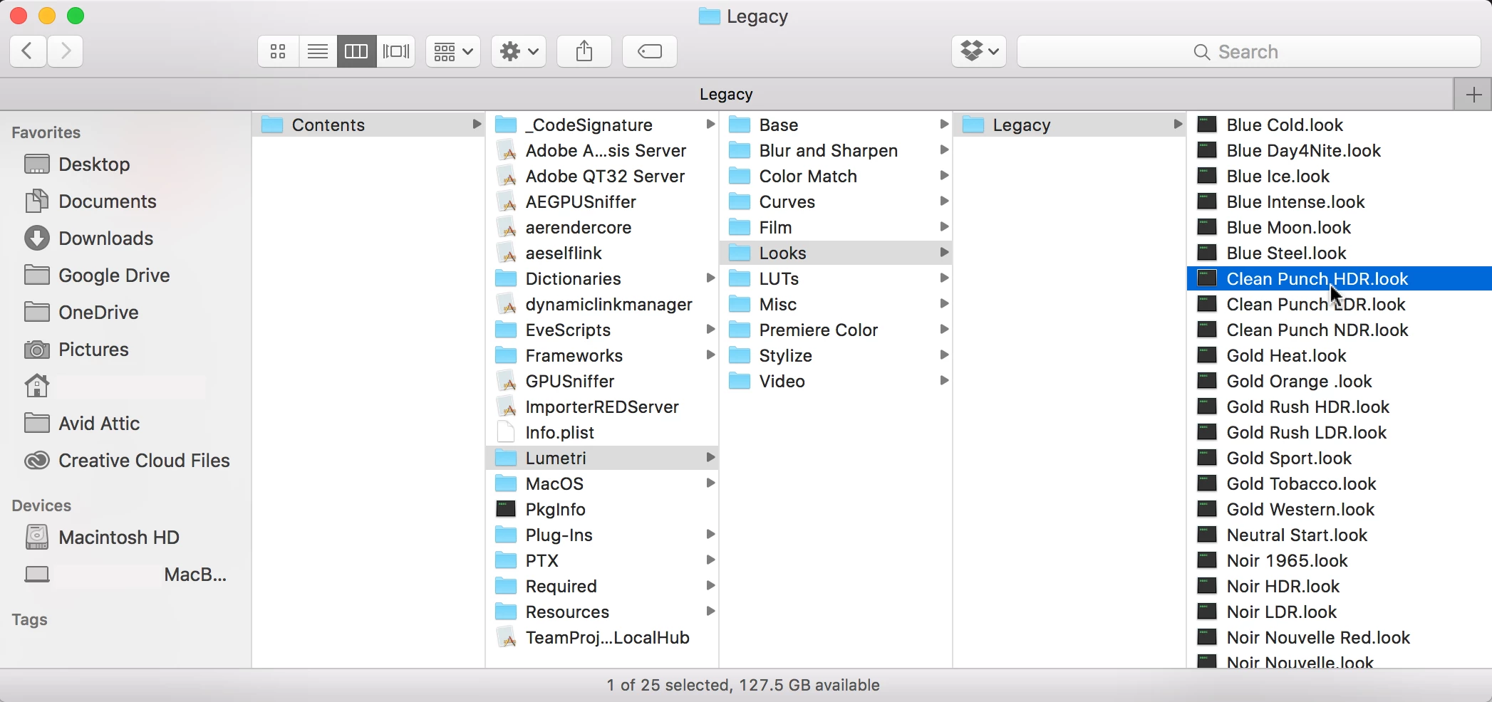Viewport: 1492px width, 702px height.
Task: Select the Neutral Start.look file
Action: coord(1340,535)
